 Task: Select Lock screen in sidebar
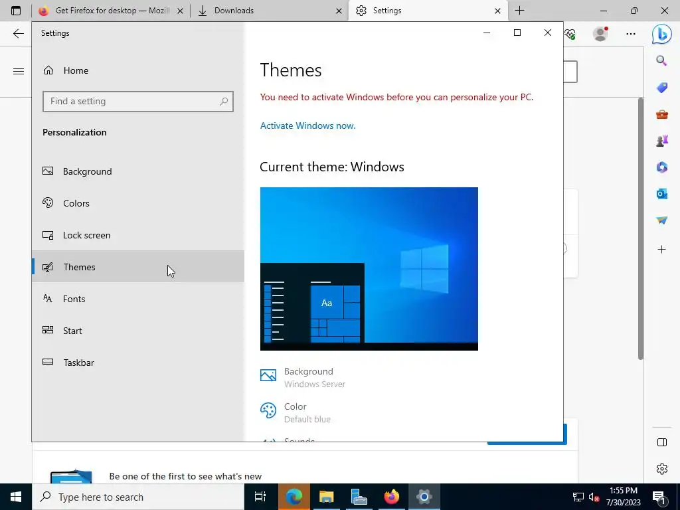click(138, 235)
